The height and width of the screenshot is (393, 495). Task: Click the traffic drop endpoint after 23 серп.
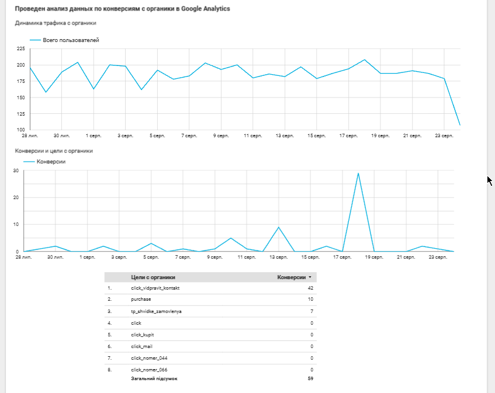coord(460,125)
